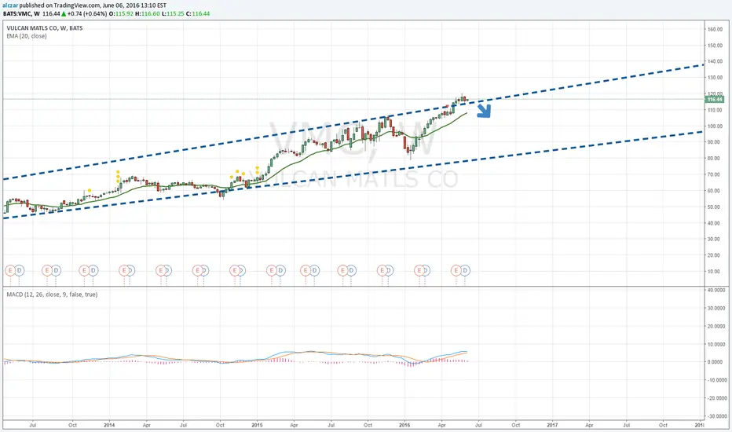Click the green 116.44 current price label

click(714, 100)
